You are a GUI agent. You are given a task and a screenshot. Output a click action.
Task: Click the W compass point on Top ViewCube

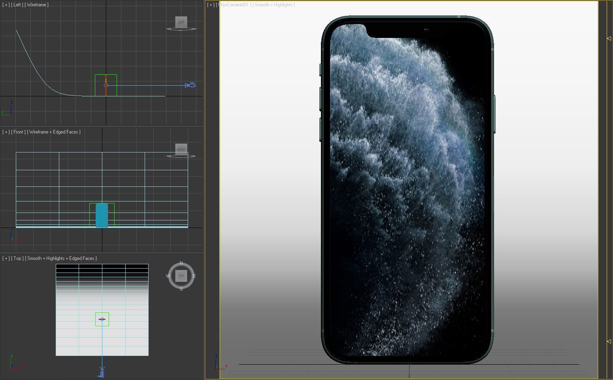point(168,276)
